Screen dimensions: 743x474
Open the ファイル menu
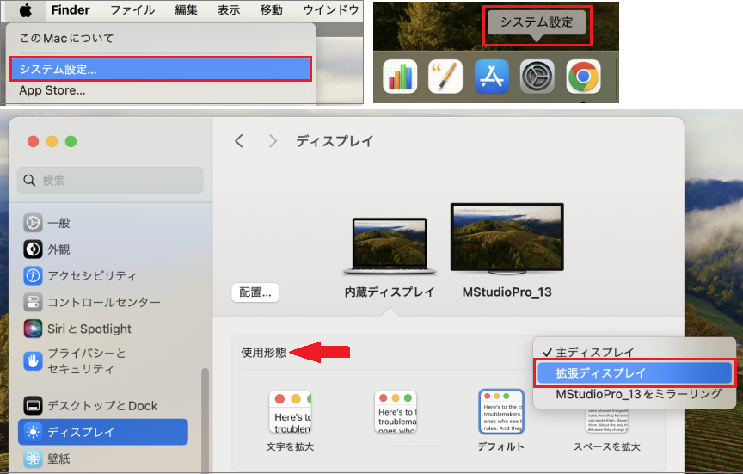tap(132, 10)
